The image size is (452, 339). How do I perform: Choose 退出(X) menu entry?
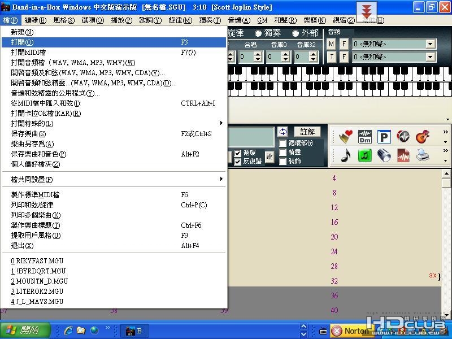tap(114, 246)
